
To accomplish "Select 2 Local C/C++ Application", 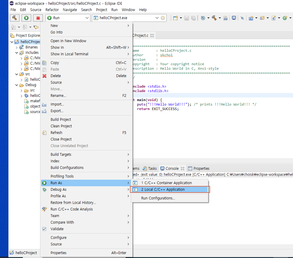I will click(170, 190).
